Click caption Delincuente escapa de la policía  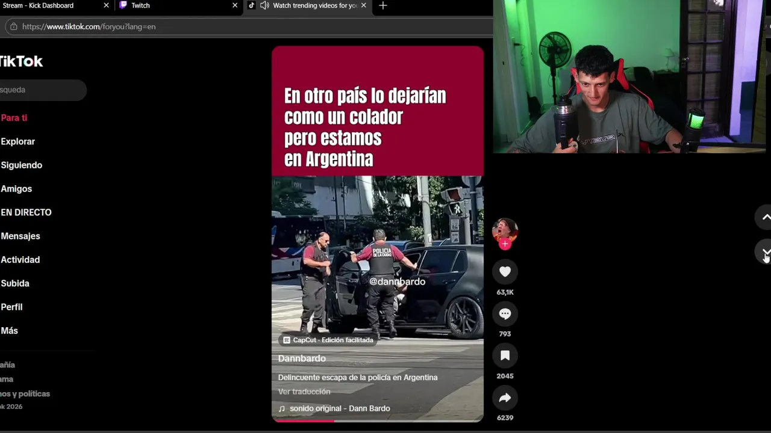pyautogui.click(x=358, y=378)
